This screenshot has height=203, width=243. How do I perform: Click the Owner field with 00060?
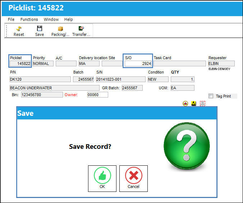pos(98,95)
